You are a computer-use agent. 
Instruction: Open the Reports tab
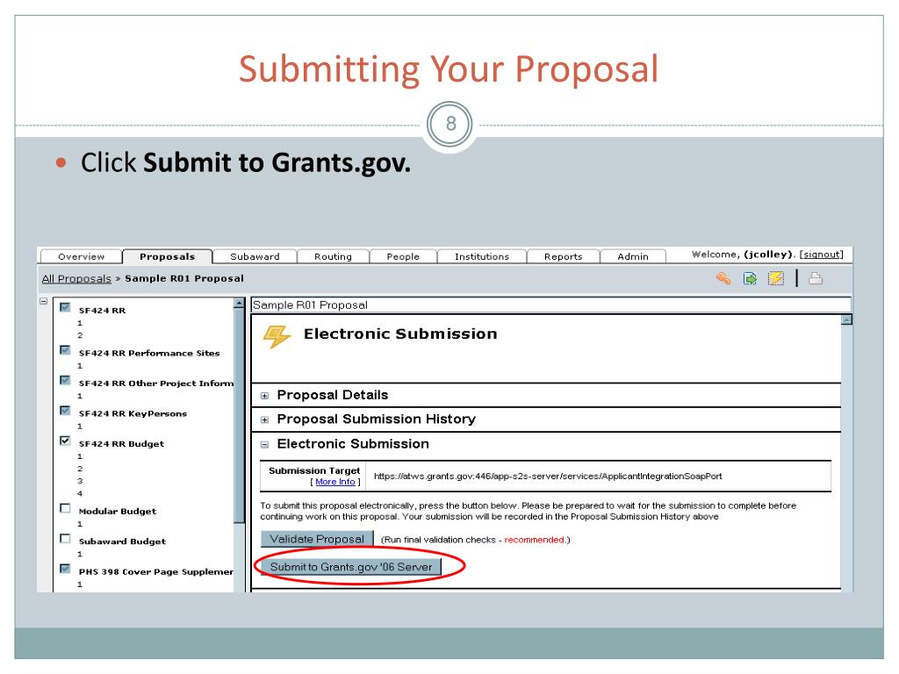pos(563,257)
